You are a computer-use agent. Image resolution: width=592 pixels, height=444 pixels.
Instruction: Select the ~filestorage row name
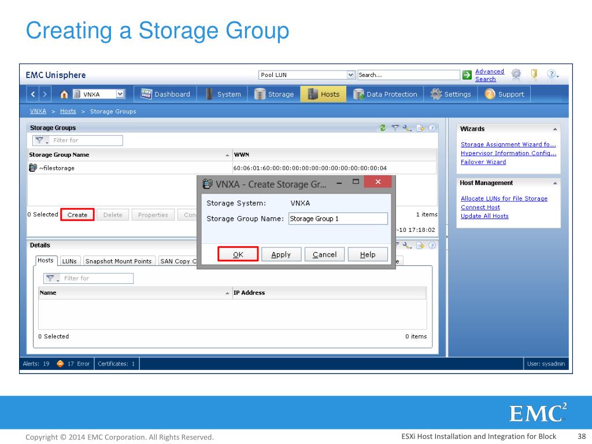pyautogui.click(x=57, y=168)
